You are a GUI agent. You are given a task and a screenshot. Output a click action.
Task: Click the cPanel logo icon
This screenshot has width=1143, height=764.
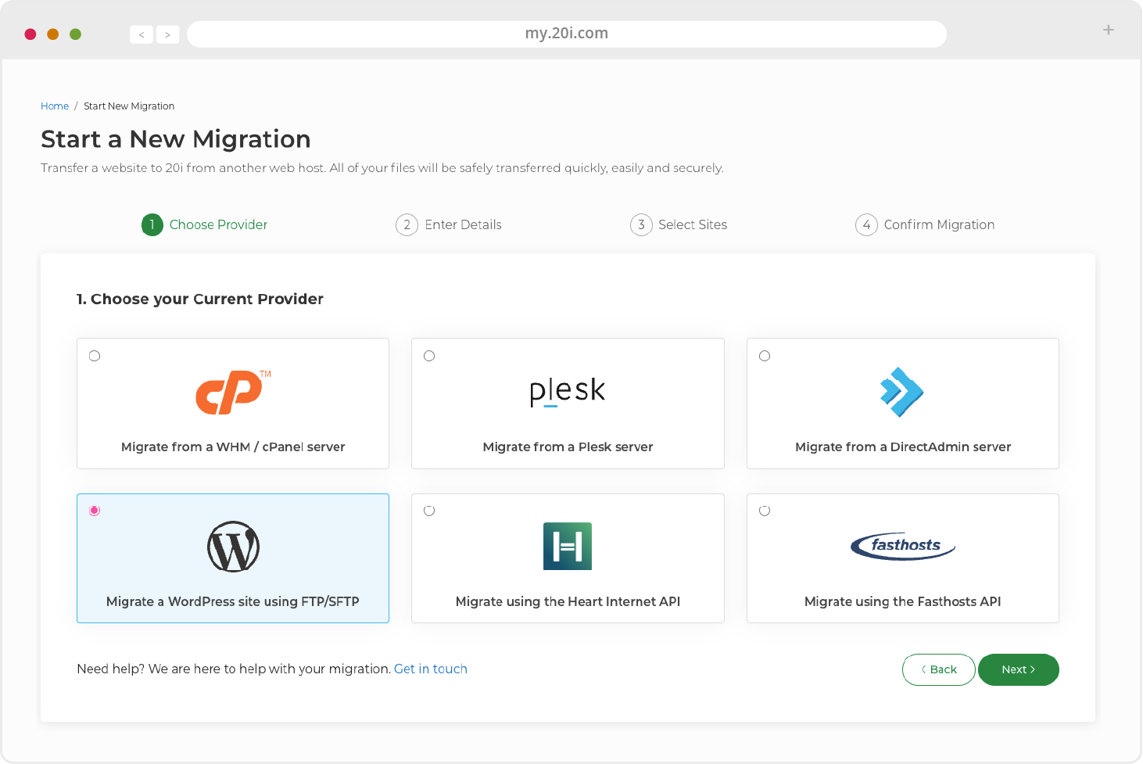pos(232,392)
